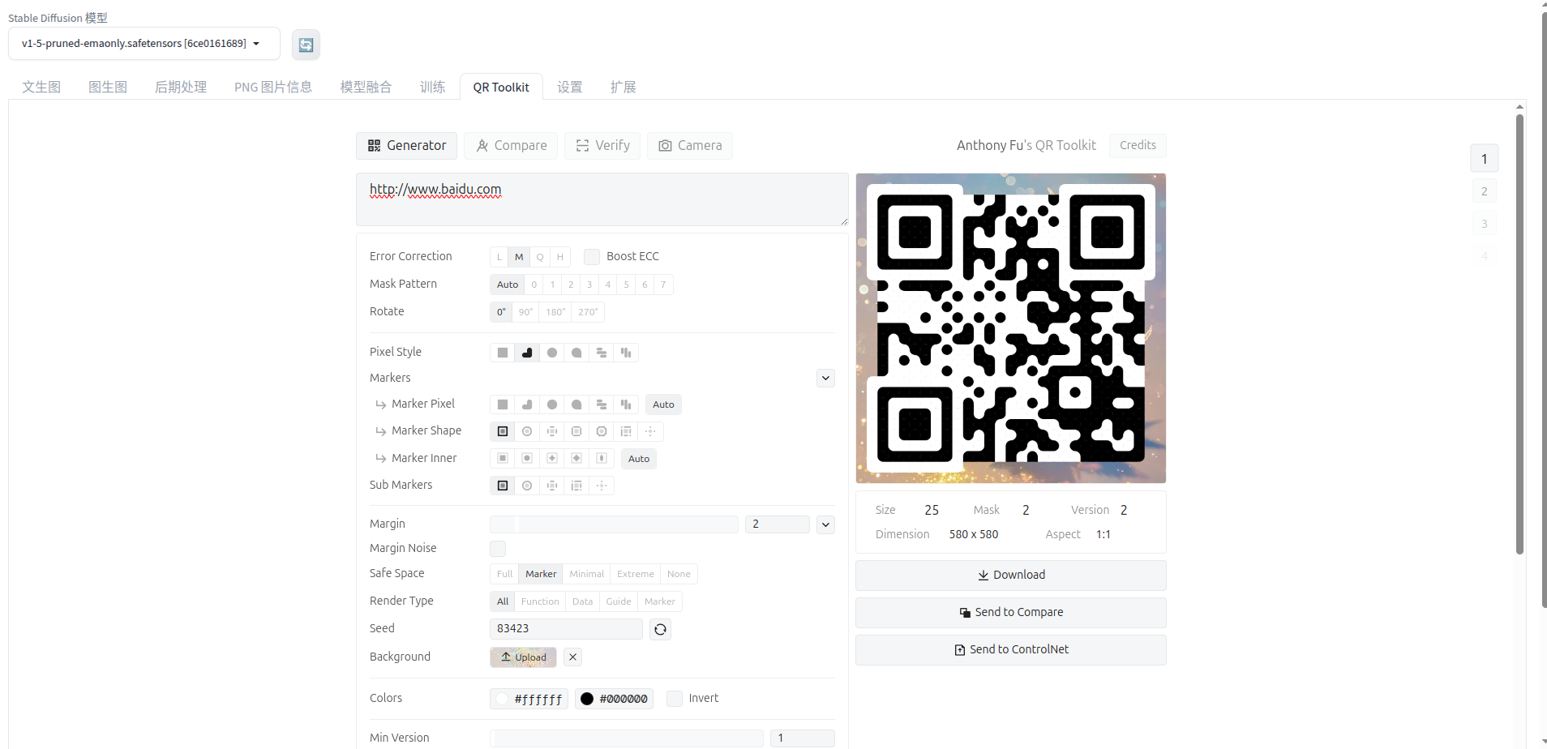Set Marker Inner to diamond
This screenshot has height=749, width=1547.
(x=576, y=458)
